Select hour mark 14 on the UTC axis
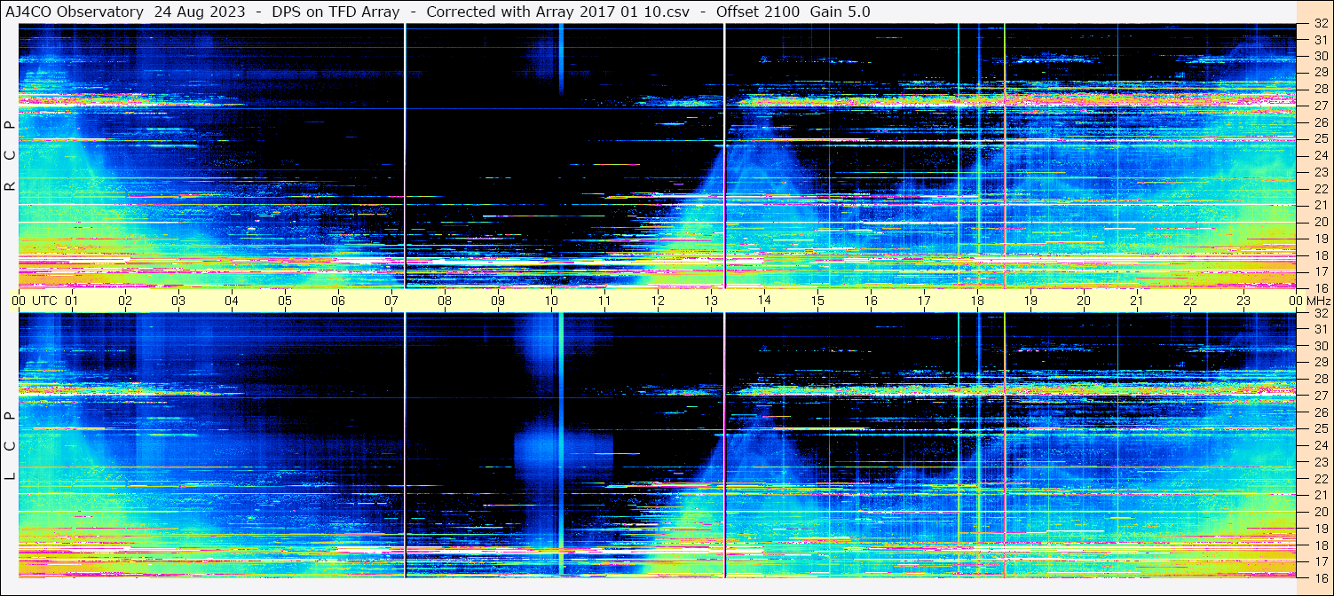 764,301
